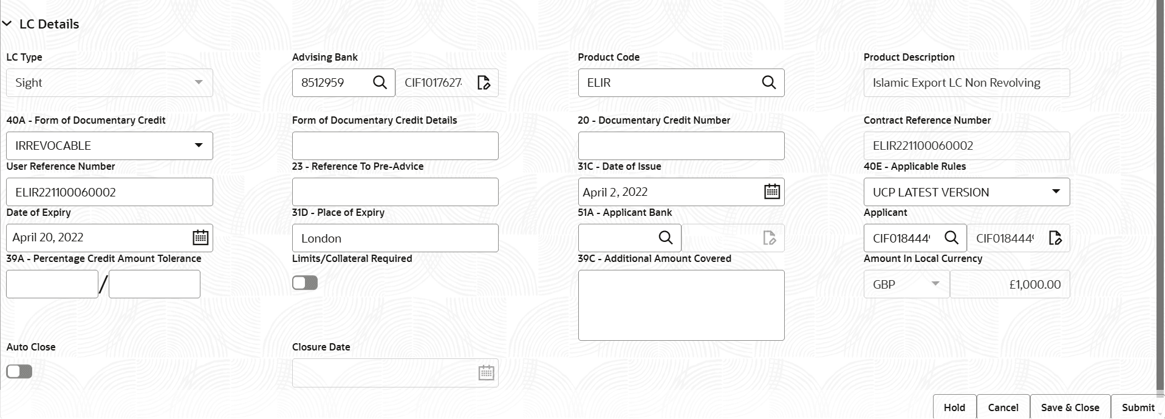Click the Save & Close button
Screen dimensions: 1165x419
coord(1070,407)
